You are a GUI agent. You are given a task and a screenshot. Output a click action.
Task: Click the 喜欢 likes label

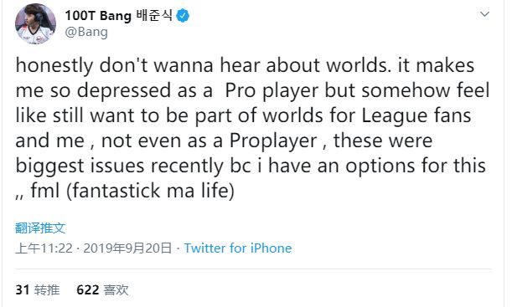[x=116, y=289]
